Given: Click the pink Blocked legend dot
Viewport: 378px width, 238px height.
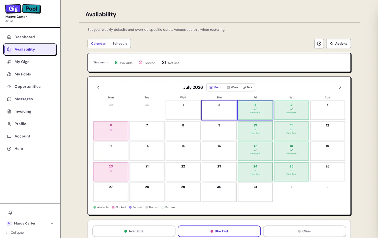Looking at the screenshot, I should (x=113, y=207).
